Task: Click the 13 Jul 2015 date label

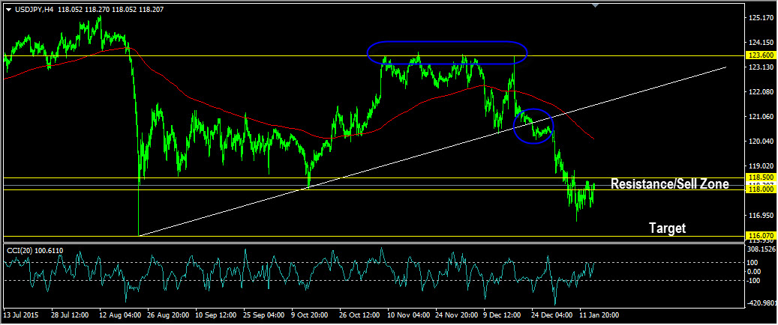Action: tap(23, 315)
